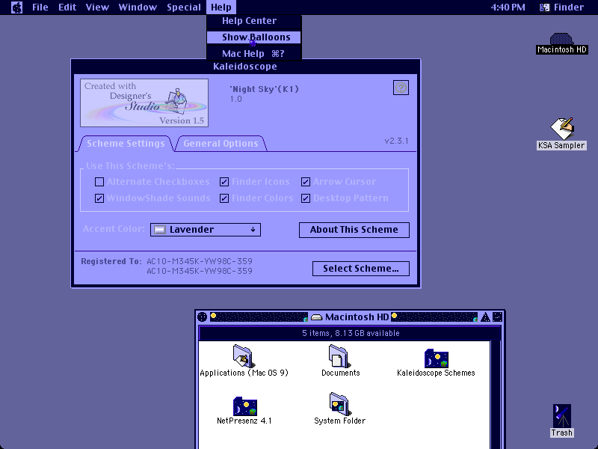
Task: Open the Special menu
Action: point(184,7)
